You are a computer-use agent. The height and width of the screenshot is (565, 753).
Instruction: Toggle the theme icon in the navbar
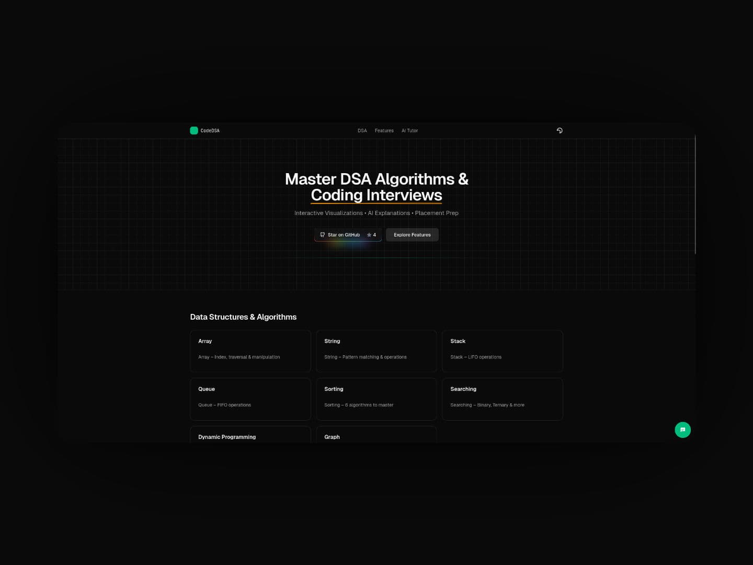560,131
